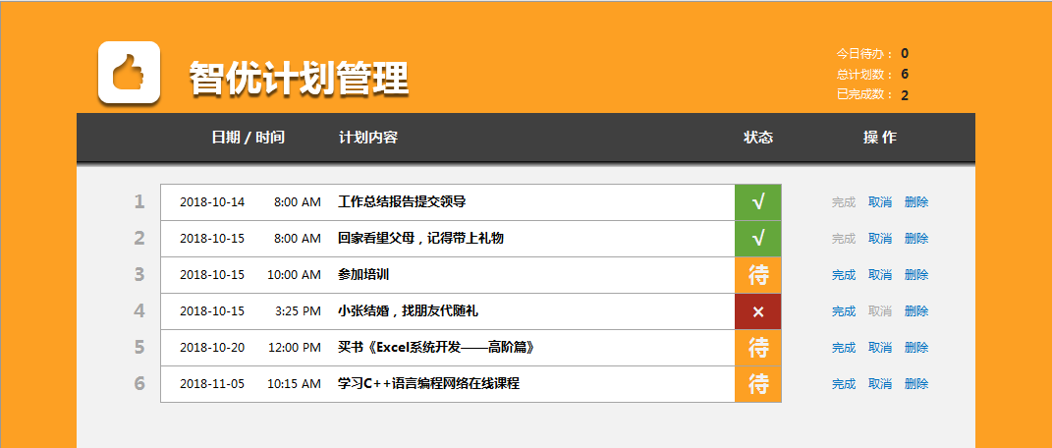
Task: Click the 计划内容 column header
Action: click(x=368, y=138)
